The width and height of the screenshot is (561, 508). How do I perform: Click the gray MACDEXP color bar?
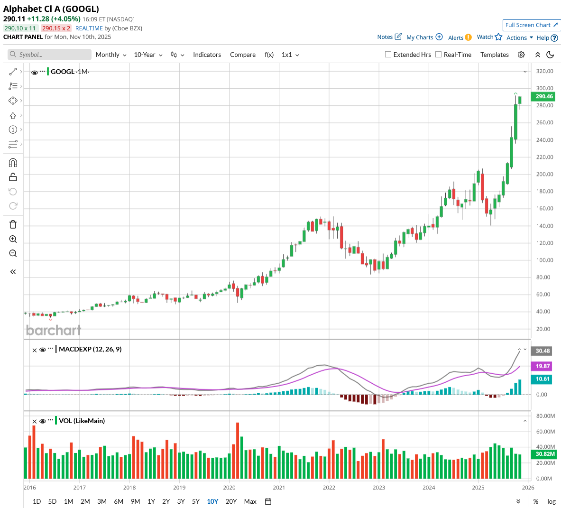[x=56, y=349]
